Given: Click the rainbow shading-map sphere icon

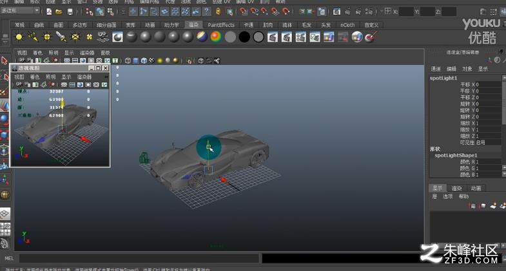Looking at the screenshot, I should coord(216,37).
